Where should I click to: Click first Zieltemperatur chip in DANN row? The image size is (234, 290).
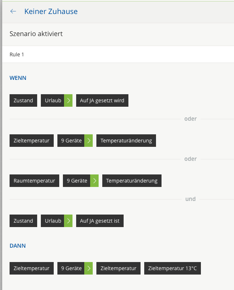click(32, 268)
